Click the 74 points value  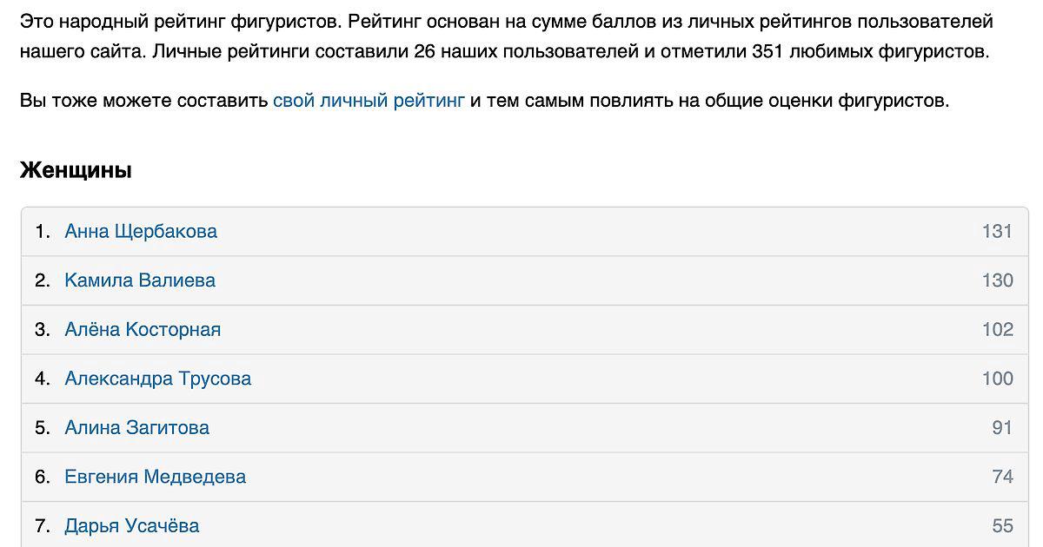tap(1002, 477)
